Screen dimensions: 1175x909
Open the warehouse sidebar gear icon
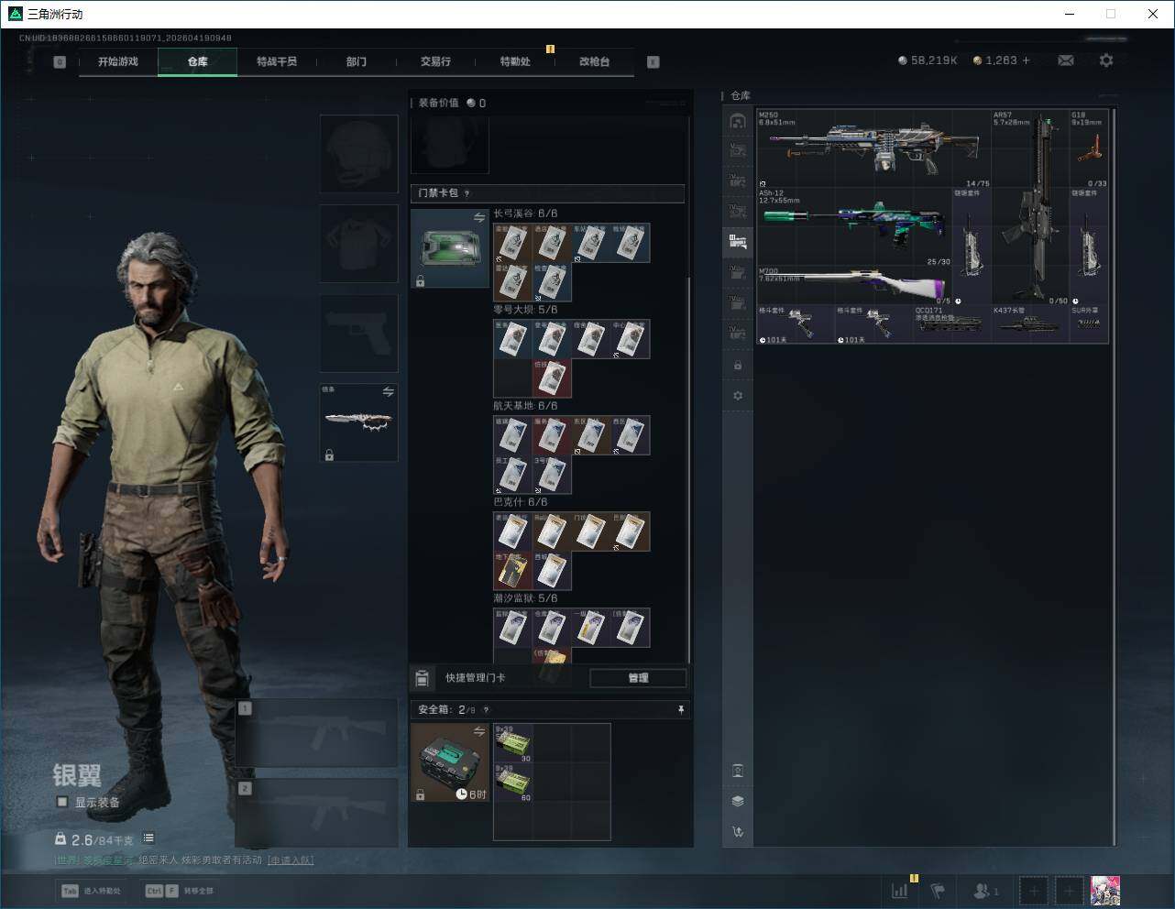pos(738,396)
